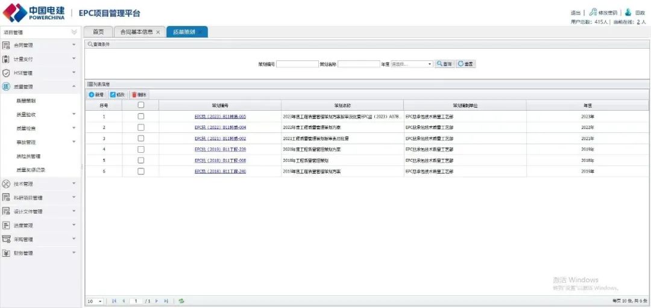Check the checkbox for row 1
This screenshot has height=308, width=651.
point(140,117)
